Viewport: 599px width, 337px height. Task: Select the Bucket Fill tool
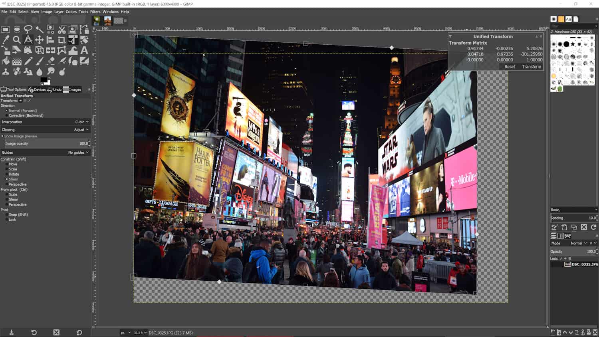[6, 61]
